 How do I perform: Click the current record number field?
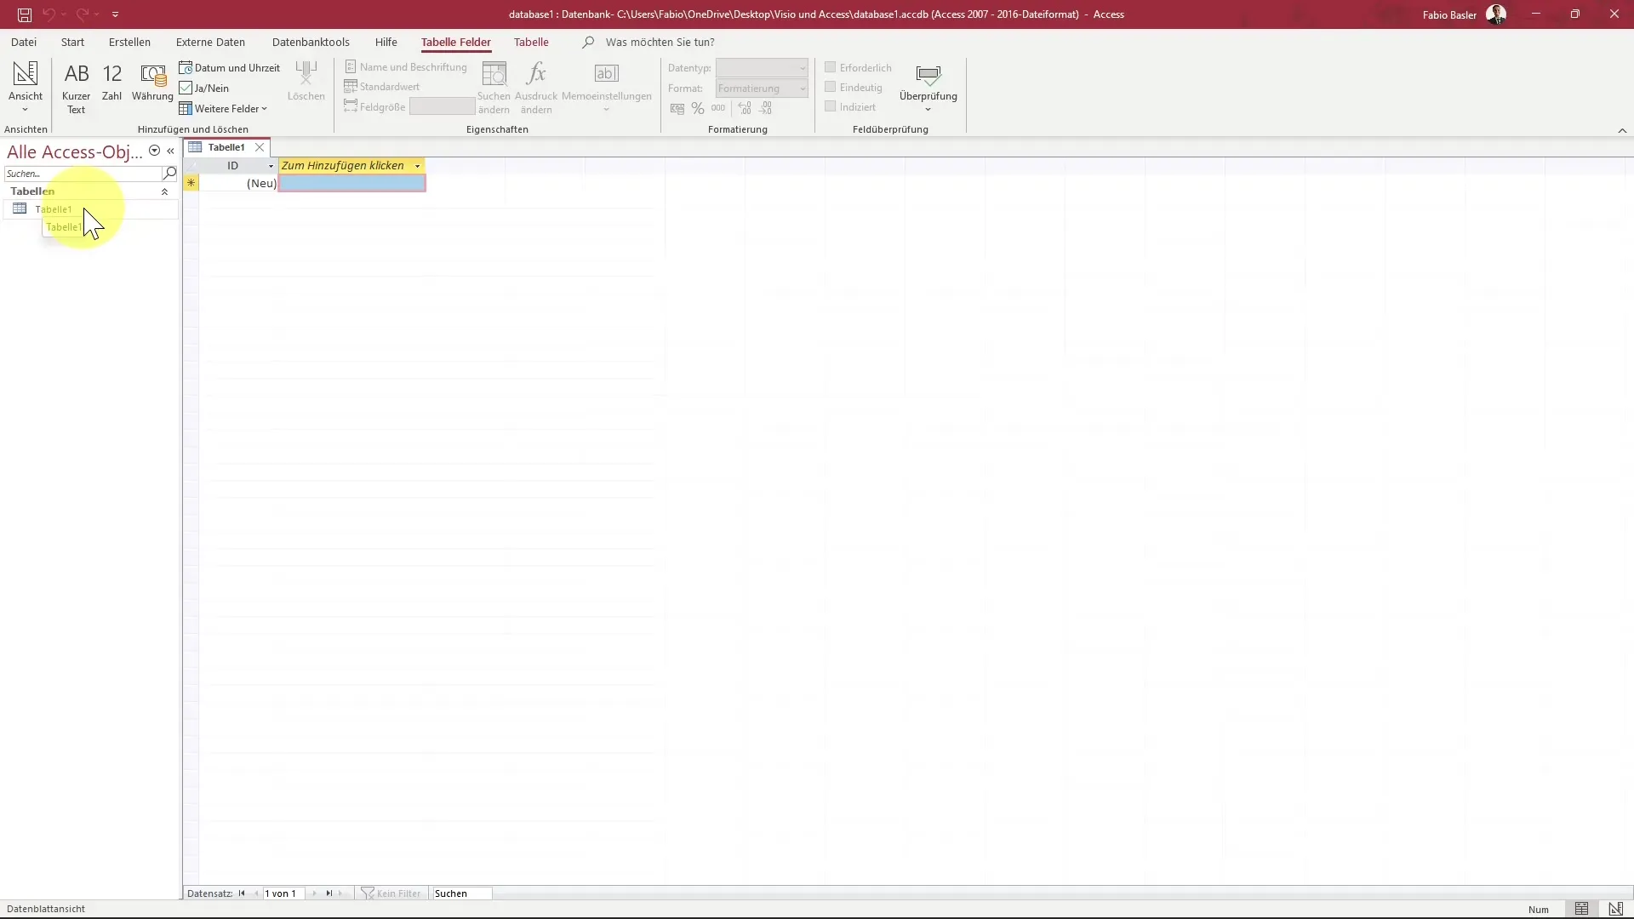(x=284, y=893)
